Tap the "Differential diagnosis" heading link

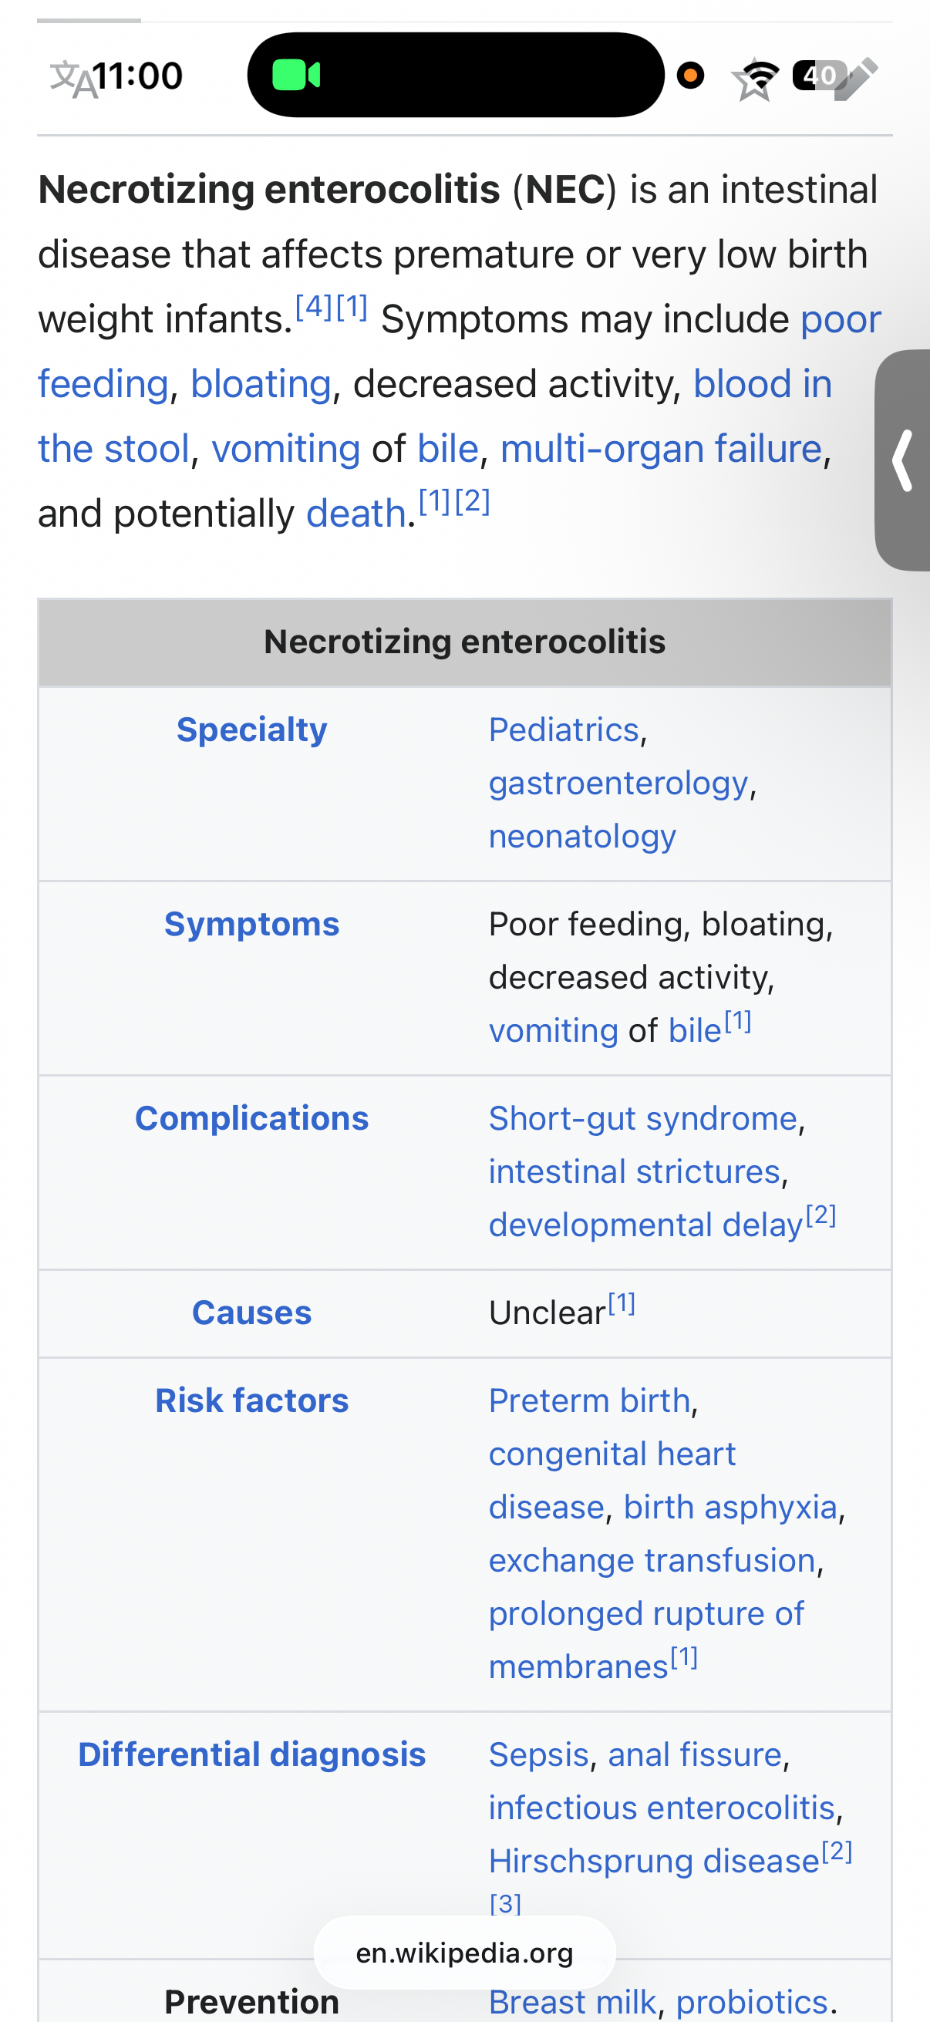[251, 1755]
